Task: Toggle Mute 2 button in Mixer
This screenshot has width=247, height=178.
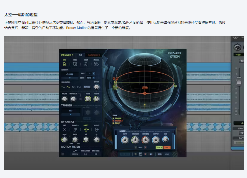Action: pyautogui.click(x=145, y=147)
